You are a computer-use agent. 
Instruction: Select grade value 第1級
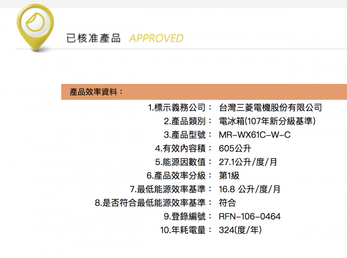229,176
